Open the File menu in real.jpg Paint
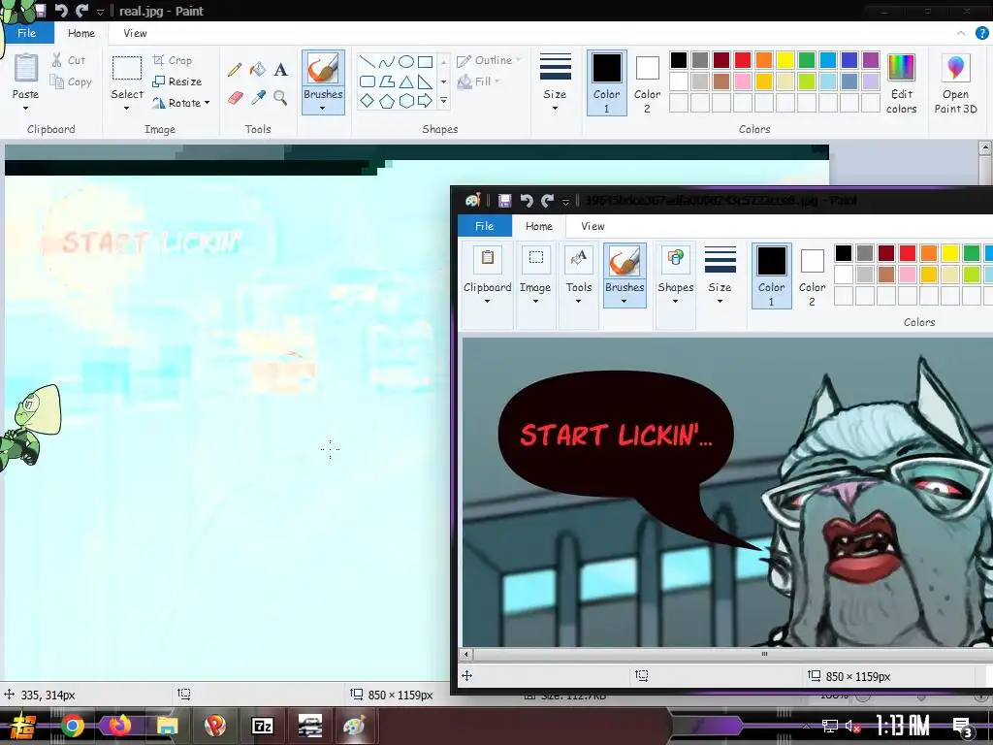This screenshot has height=745, width=993. click(26, 33)
